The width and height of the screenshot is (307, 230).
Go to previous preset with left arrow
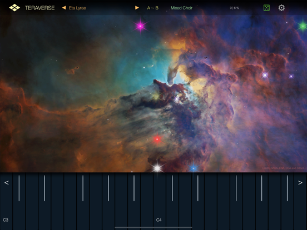pos(64,8)
